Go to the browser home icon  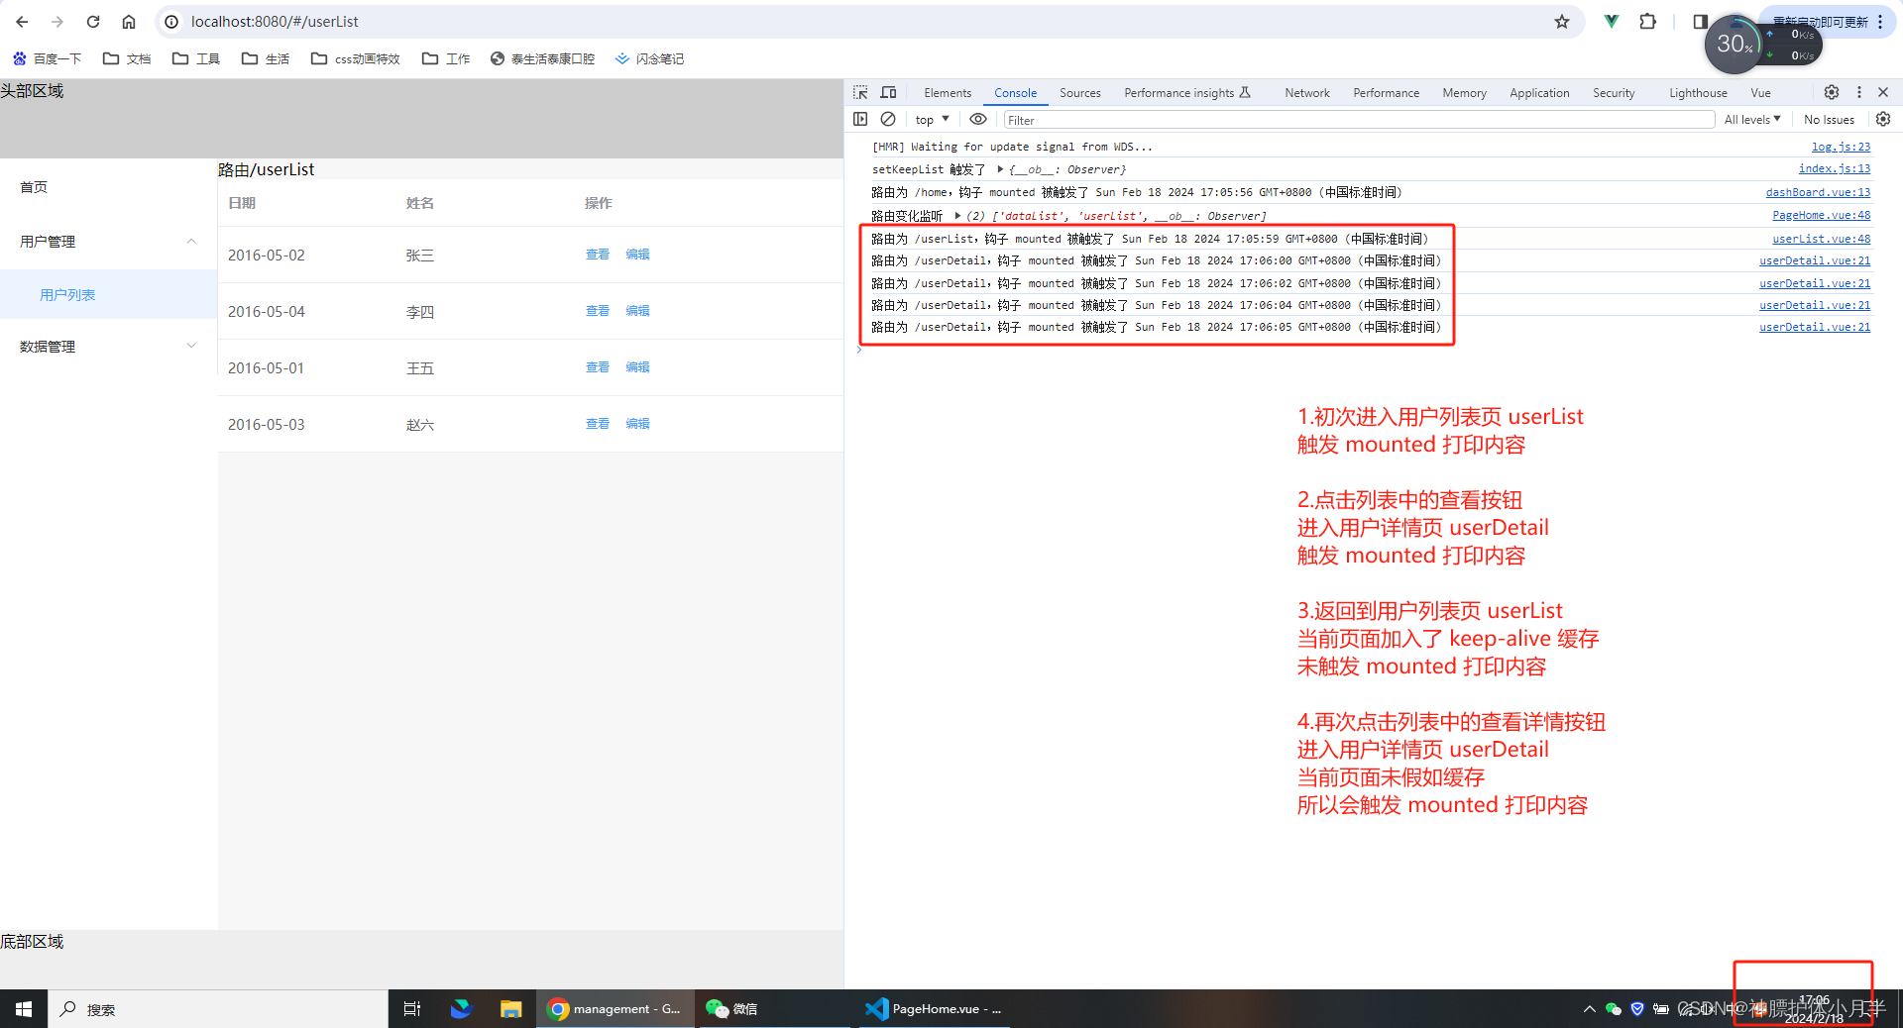129,22
